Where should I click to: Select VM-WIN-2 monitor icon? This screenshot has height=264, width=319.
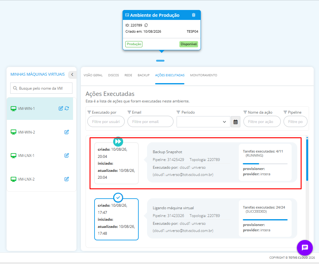coord(13,132)
